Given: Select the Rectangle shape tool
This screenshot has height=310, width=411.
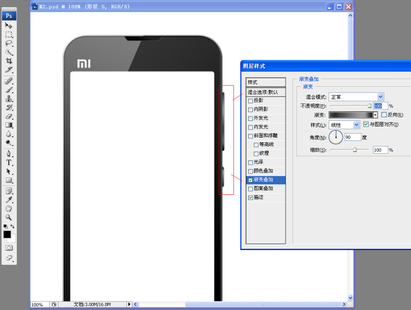Looking at the screenshot, I should click(9, 180).
